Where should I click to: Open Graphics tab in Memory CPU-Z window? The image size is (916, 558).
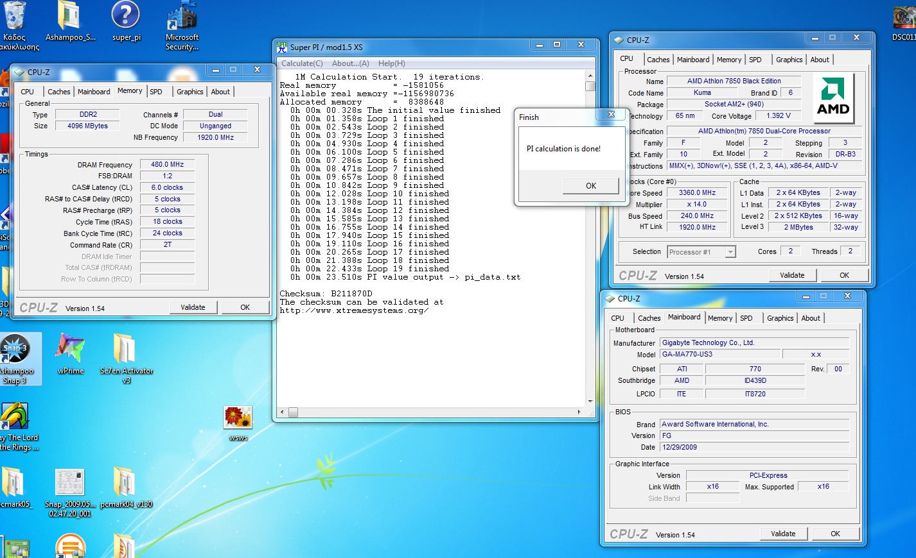click(190, 92)
